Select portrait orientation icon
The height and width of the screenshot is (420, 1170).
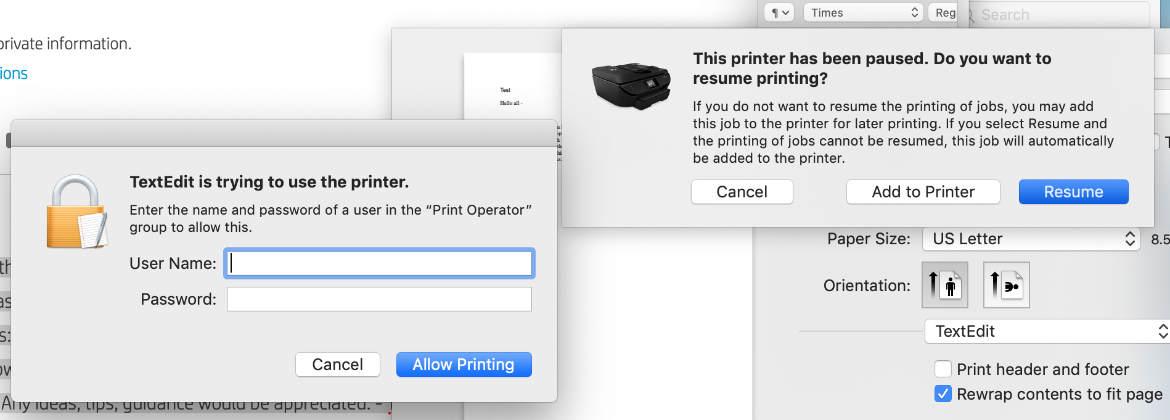tap(944, 285)
